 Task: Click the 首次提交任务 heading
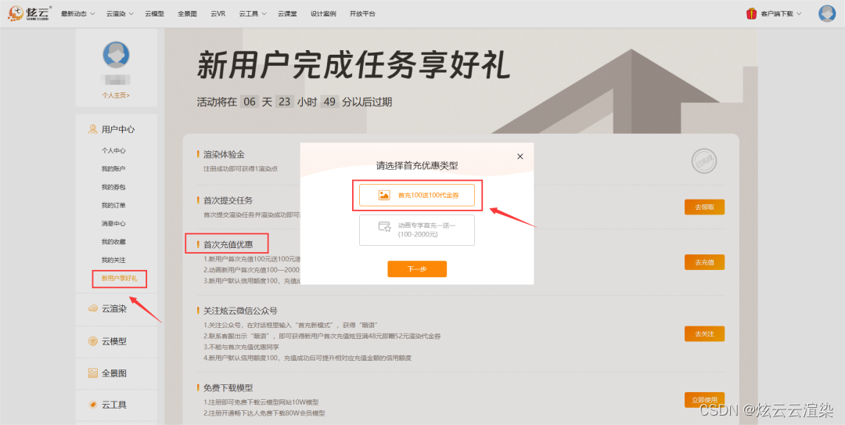click(x=228, y=200)
